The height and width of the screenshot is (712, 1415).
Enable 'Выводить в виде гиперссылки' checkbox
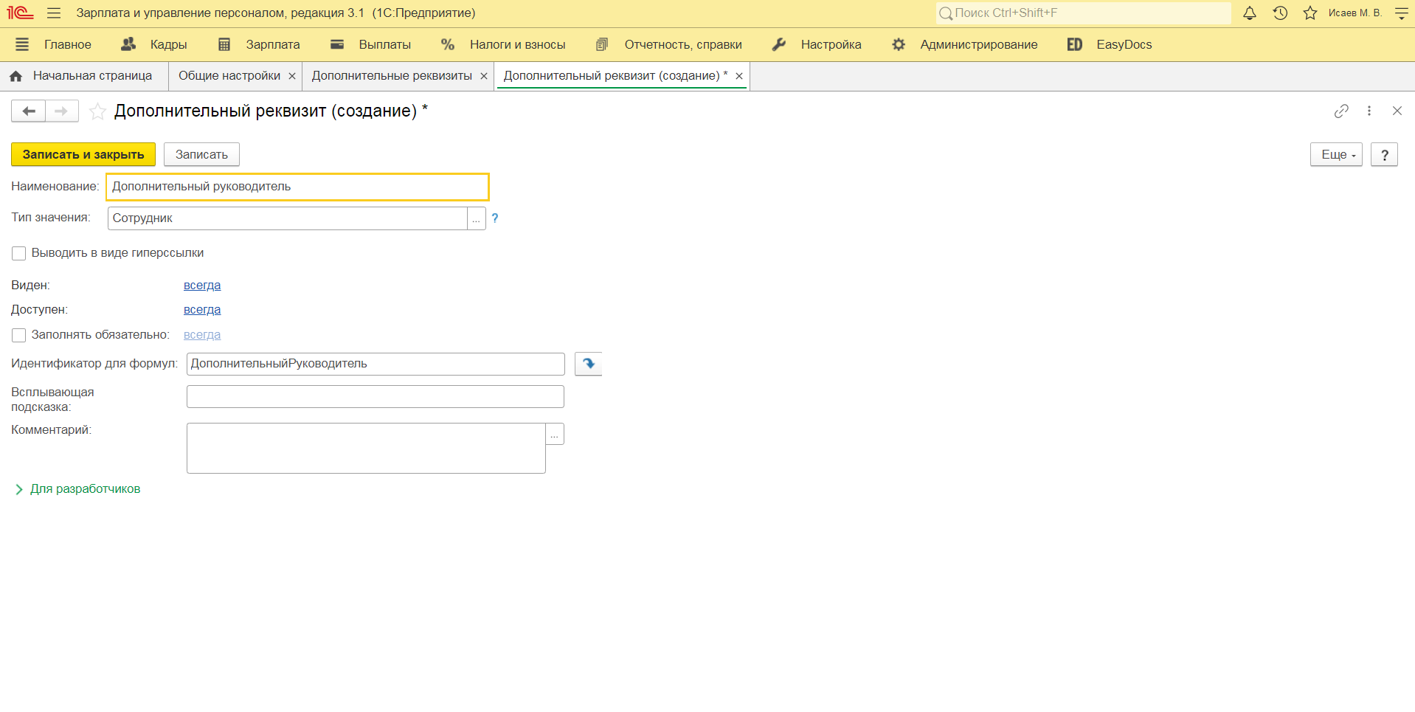pyautogui.click(x=19, y=254)
